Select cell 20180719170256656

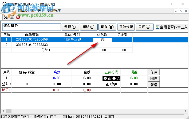(x=32, y=39)
